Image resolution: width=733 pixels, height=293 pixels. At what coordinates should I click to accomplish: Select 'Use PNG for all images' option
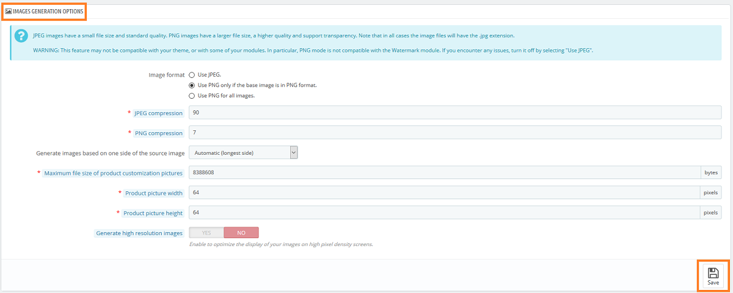[192, 96]
